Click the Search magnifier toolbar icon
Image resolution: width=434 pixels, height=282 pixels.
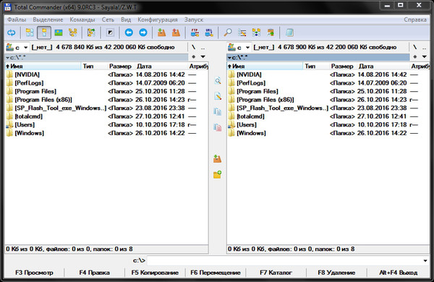[x=228, y=33]
